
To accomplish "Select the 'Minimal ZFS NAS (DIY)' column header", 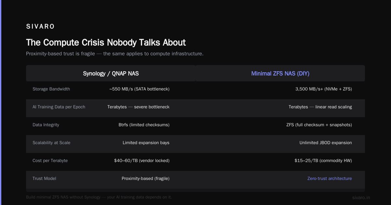I will tap(280, 74).
